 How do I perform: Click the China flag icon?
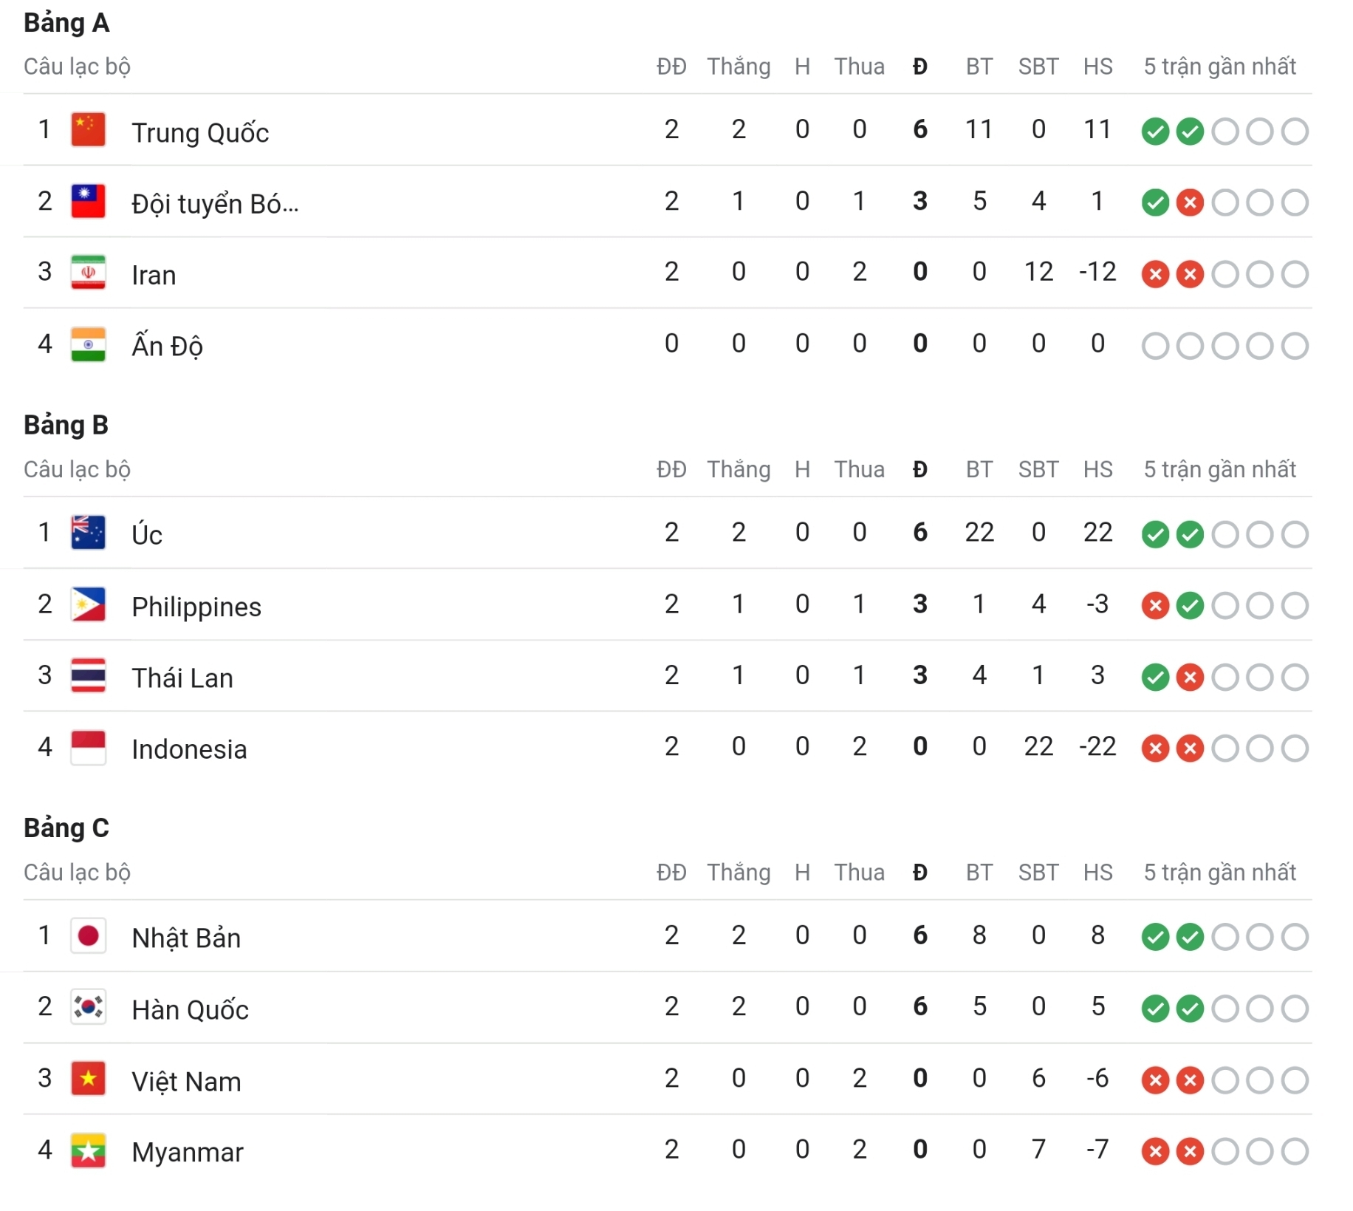(88, 130)
